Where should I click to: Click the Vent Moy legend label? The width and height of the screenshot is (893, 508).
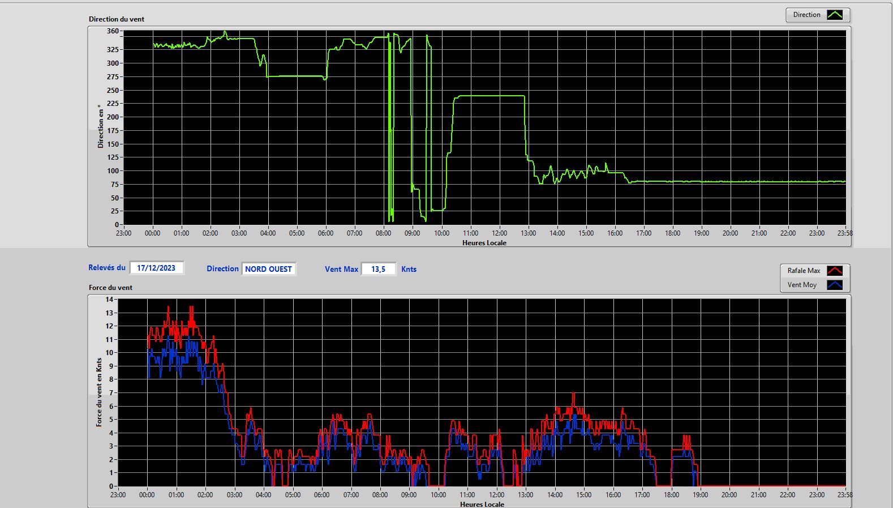pos(802,285)
